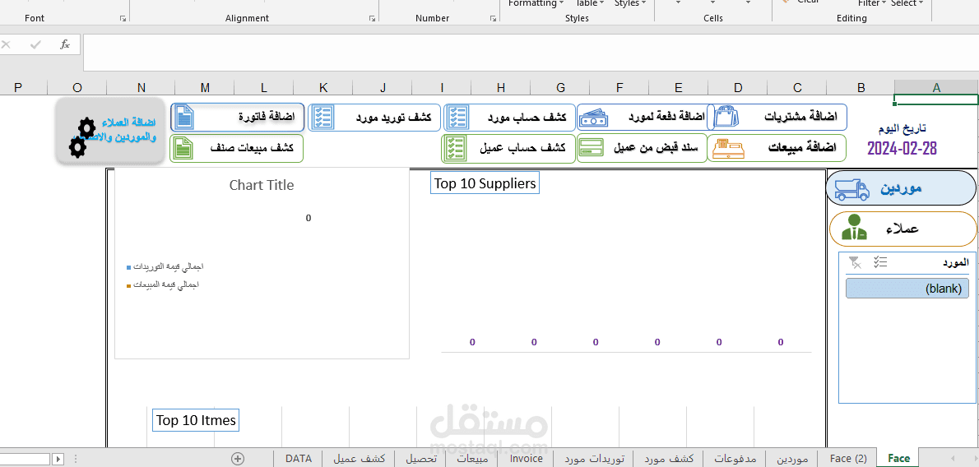Viewport: 979px width, 467px height.
Task: Open the Table dropdown in Styles group
Action: pos(589,4)
